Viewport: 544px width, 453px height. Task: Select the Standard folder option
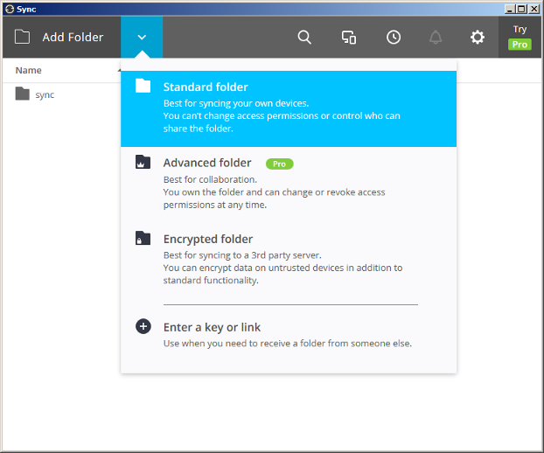click(289, 108)
